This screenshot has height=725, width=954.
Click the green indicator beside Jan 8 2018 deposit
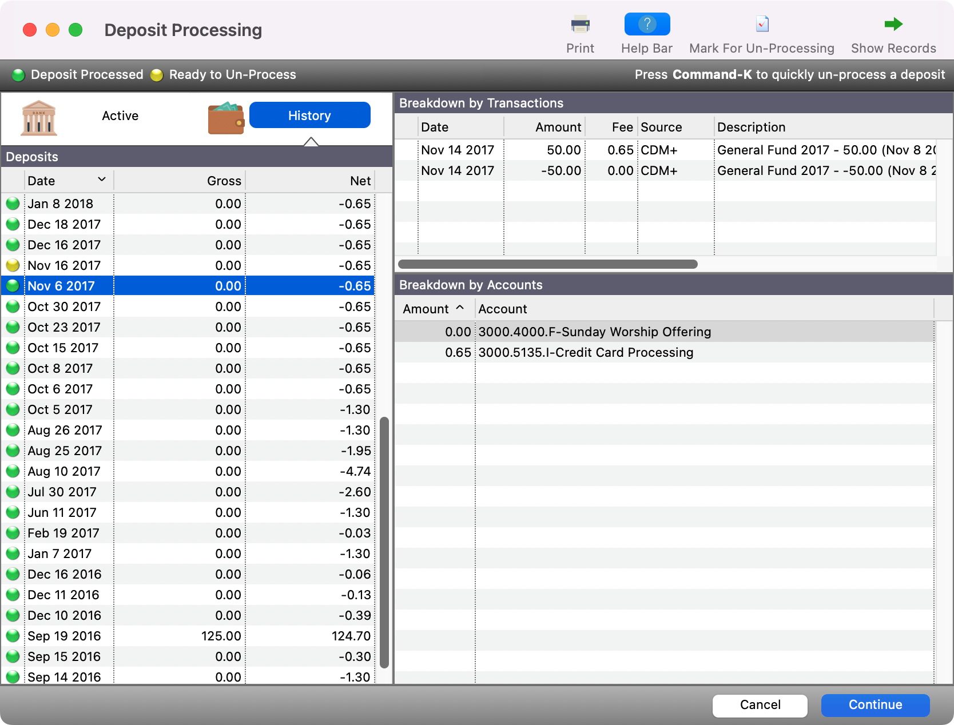click(x=12, y=204)
